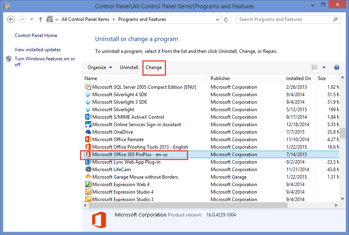Viewport: 349px width, 235px height.
Task: Click the Microsoft Garage Mouse without Borders icon
Action: 88,177
